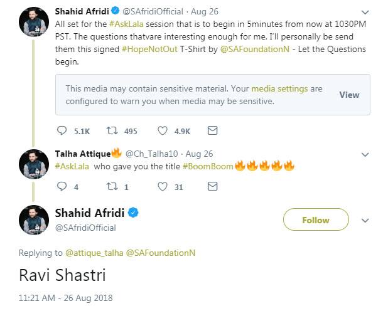Image resolution: width=388 pixels, height=311 pixels.
Task: Retweet Talha Attique's #BoomBoom question
Action: coord(112,186)
